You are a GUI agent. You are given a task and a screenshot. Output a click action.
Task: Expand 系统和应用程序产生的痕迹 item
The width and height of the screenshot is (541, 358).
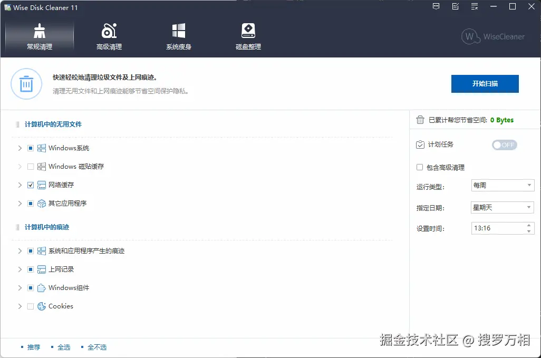20,251
